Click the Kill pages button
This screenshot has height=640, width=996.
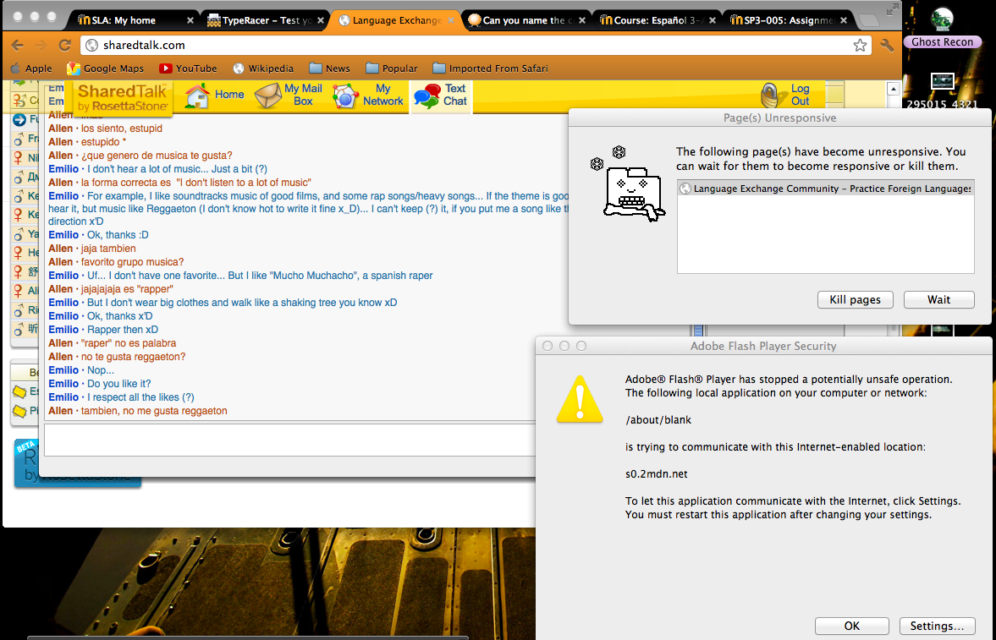pos(855,299)
